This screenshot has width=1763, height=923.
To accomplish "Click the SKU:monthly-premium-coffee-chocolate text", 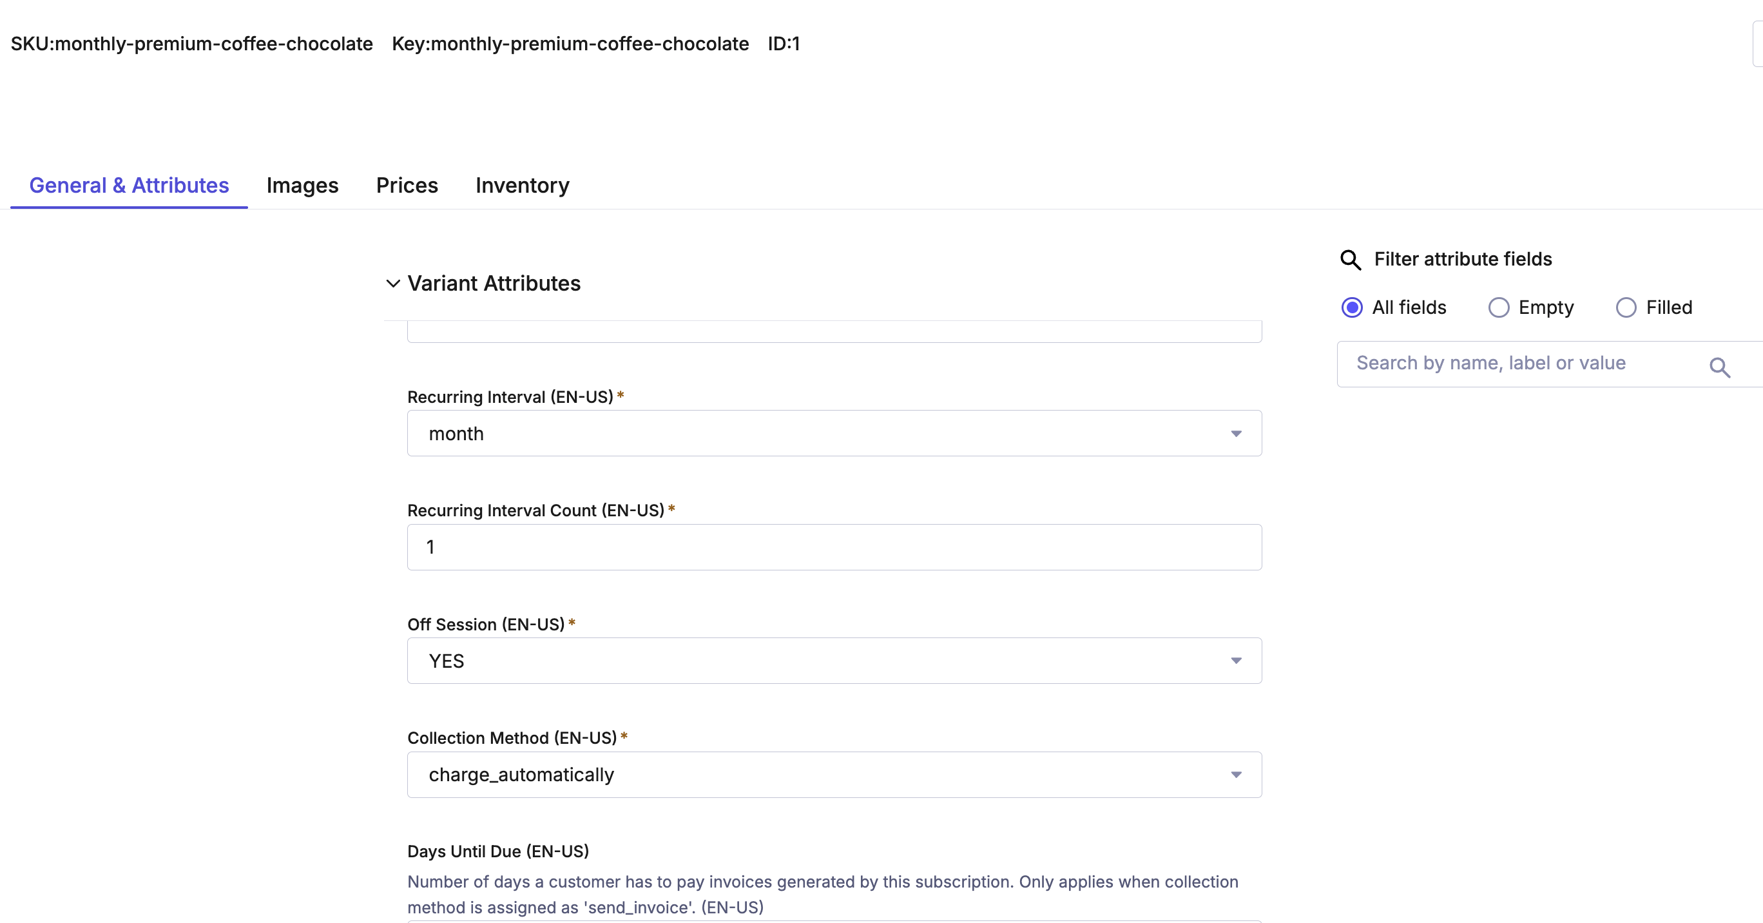I will click(x=191, y=44).
